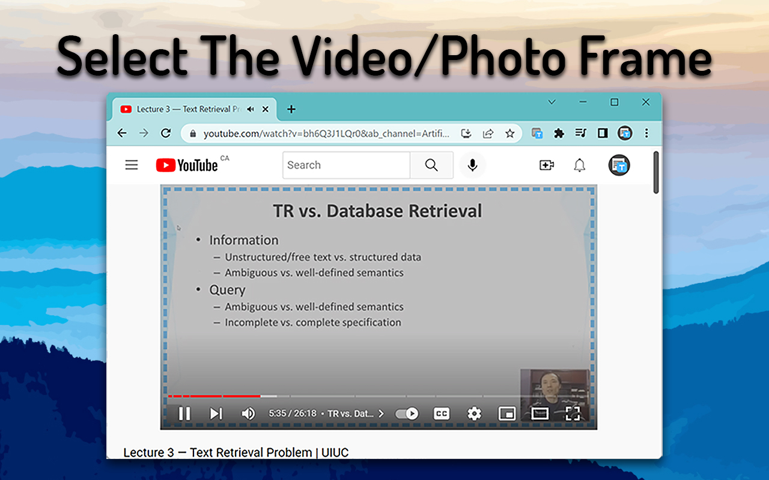Bookmark this page with the star icon
769x480 pixels.
509,133
